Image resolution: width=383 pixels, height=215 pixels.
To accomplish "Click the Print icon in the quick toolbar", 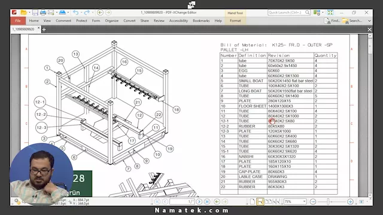I will click(x=43, y=13).
